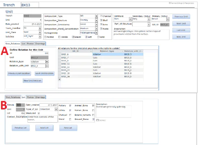
Task: Go to Next Unit
Action: tap(181, 24)
